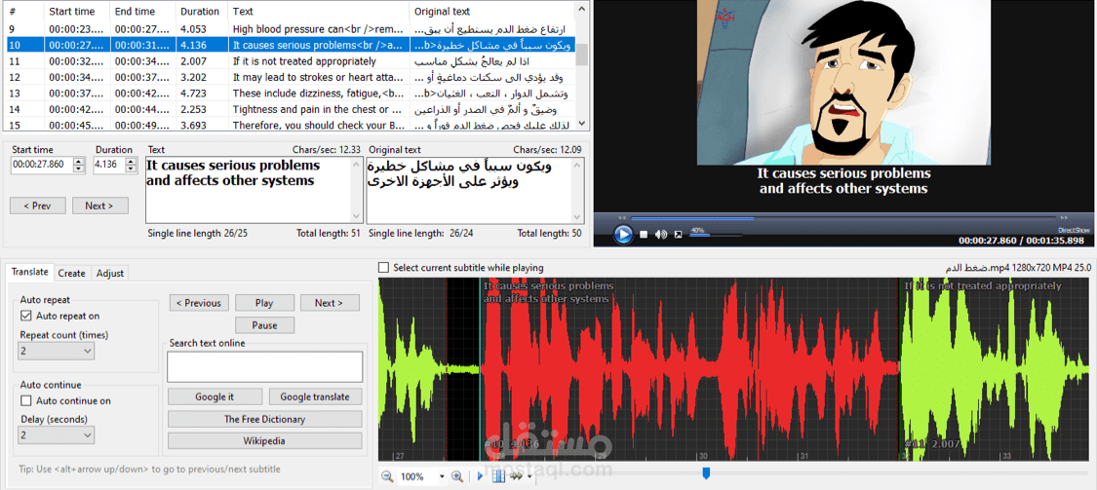Click the red #10 waveform segment
Screen dimensions: 1097x490
689,369
